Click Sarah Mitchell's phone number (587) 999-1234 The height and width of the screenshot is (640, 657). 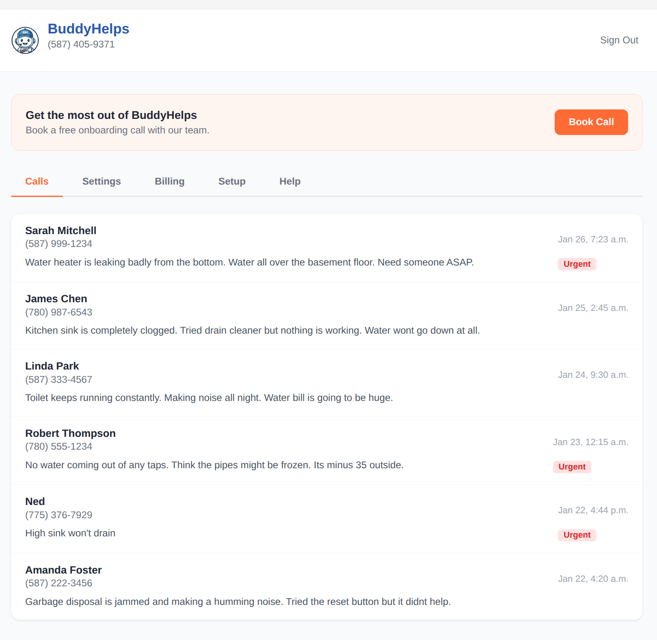tap(59, 244)
